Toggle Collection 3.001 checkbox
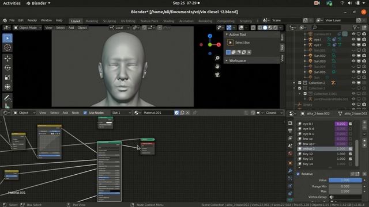This screenshot has width=369, height=207. point(305,94)
